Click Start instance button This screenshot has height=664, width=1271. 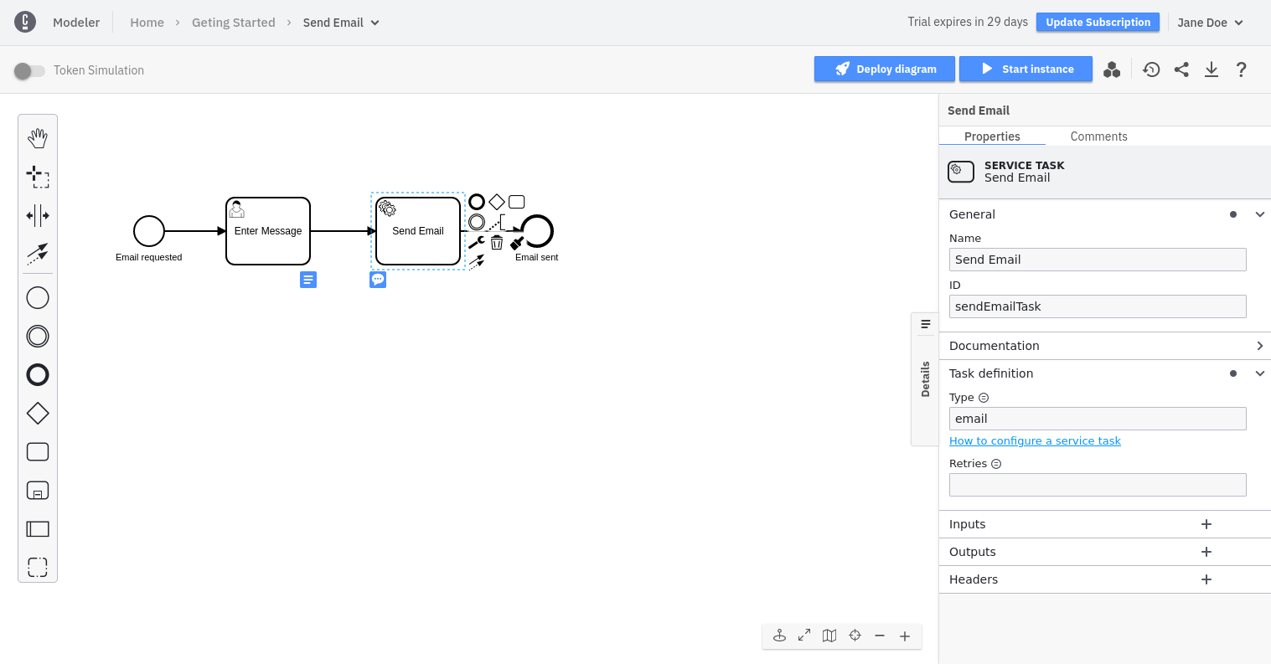[x=1026, y=69]
